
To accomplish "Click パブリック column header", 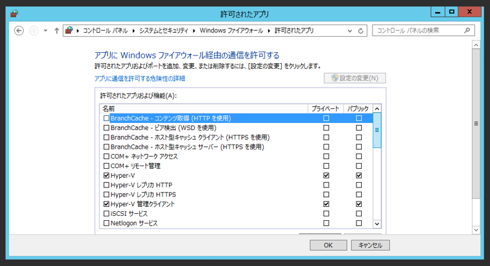I will [358, 109].
